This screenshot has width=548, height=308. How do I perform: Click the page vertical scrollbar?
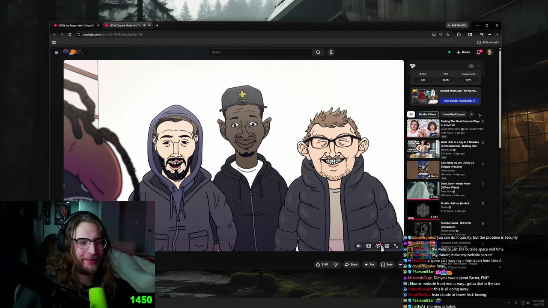click(500, 98)
